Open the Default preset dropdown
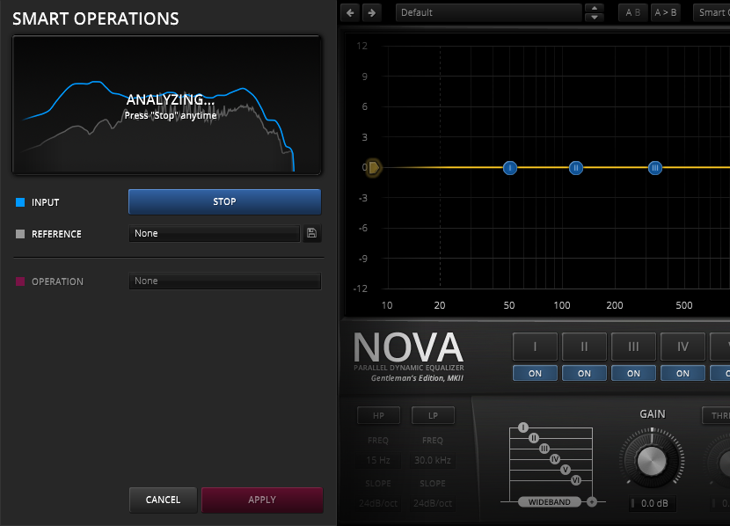 tap(489, 12)
